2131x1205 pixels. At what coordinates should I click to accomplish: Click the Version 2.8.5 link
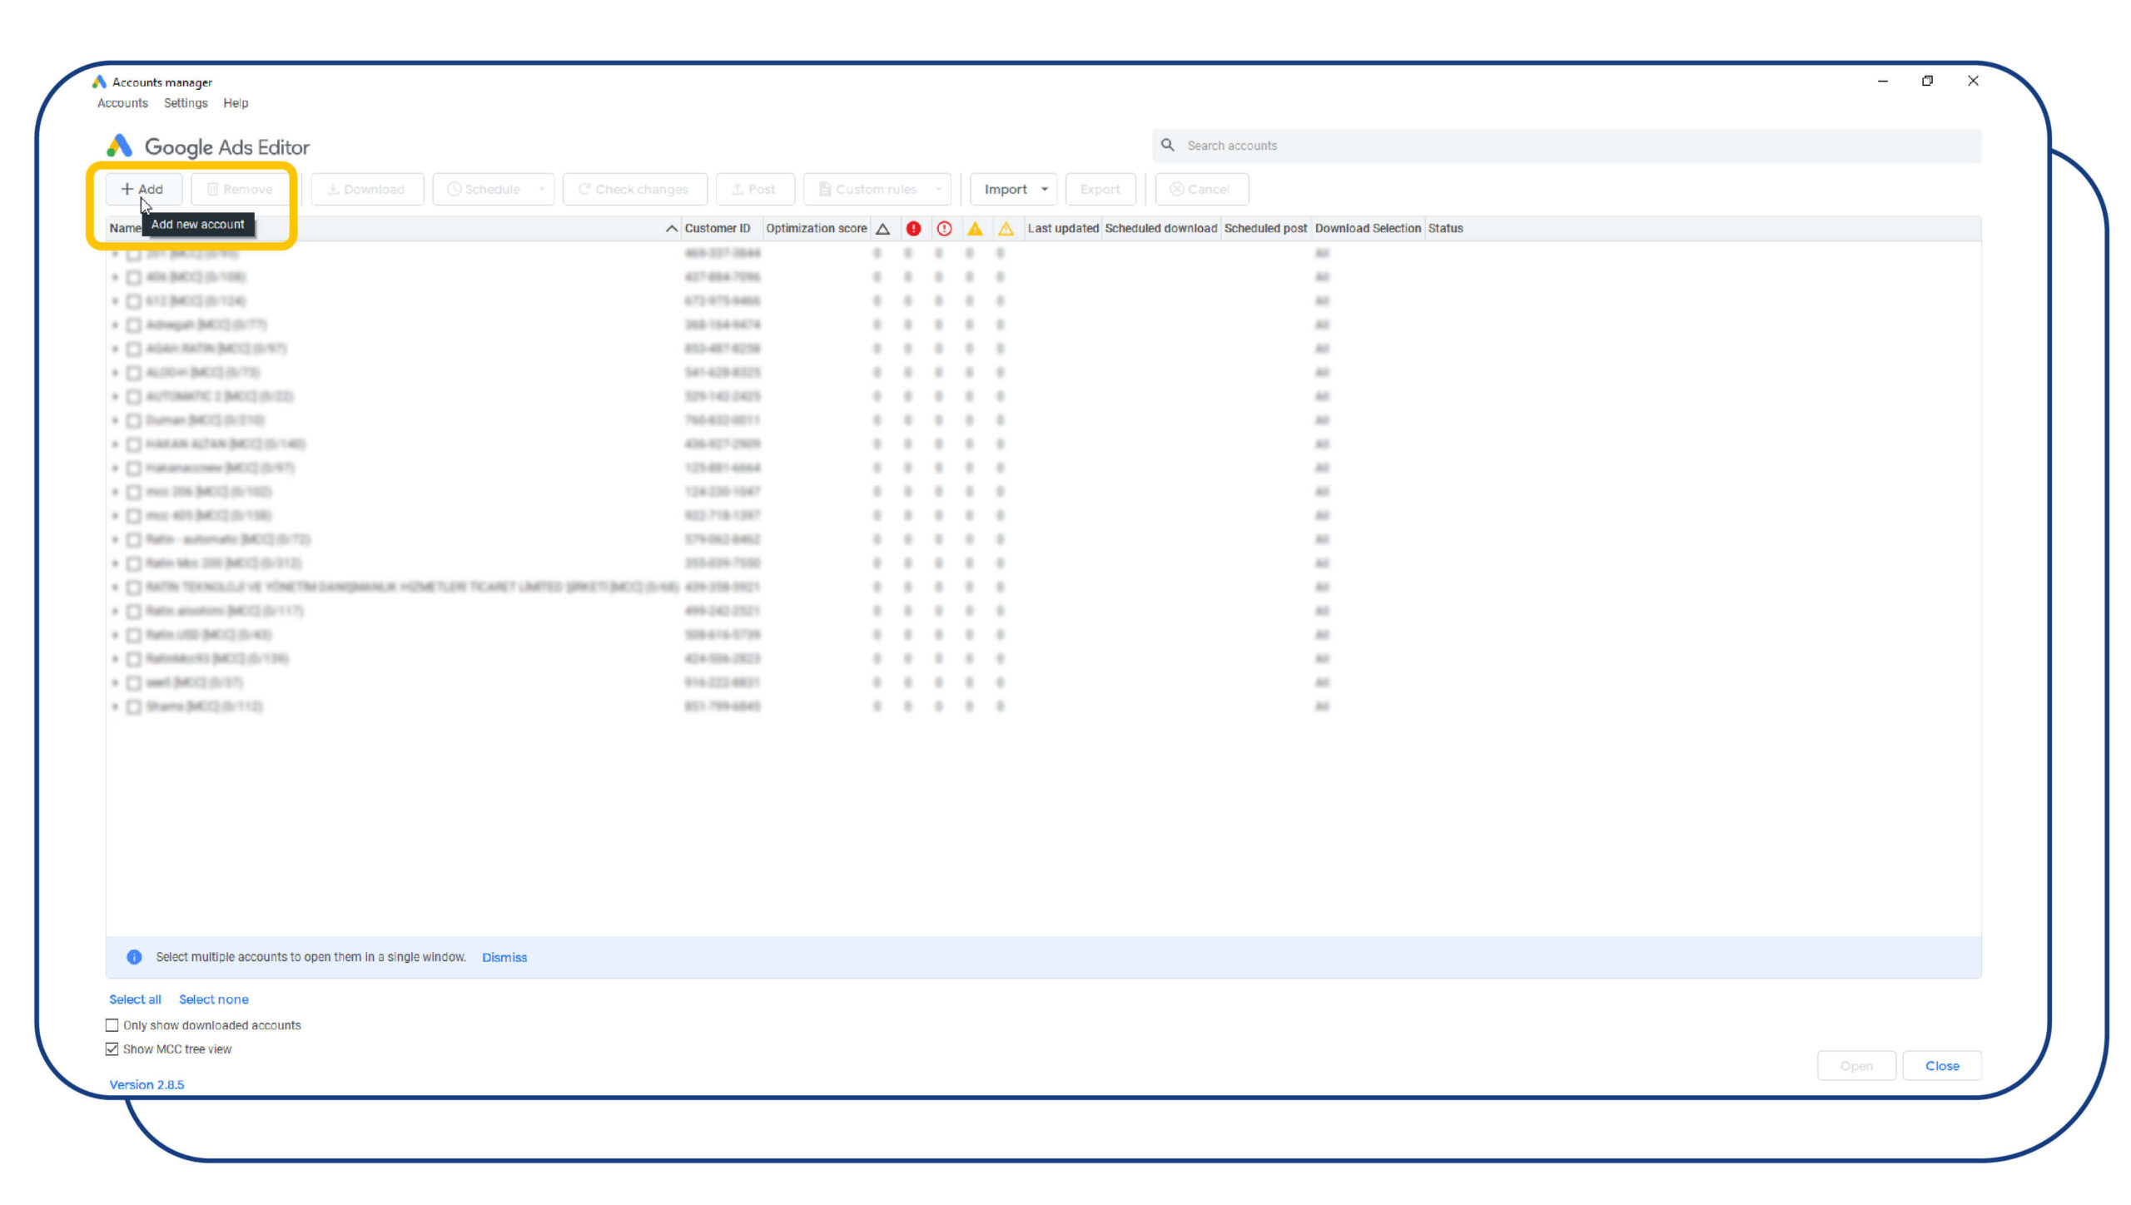[x=147, y=1084]
